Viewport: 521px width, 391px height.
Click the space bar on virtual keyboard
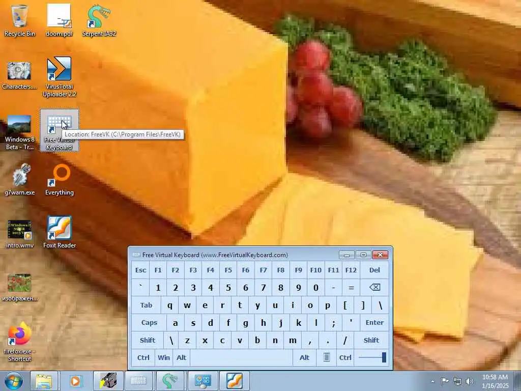pos(242,357)
